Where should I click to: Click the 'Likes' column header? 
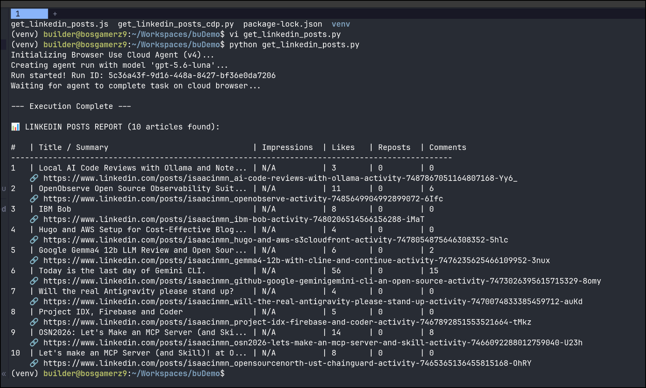pyautogui.click(x=343, y=148)
